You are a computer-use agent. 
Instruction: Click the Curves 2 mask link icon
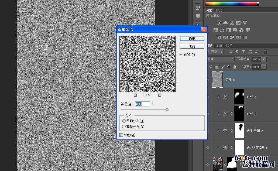232,114
